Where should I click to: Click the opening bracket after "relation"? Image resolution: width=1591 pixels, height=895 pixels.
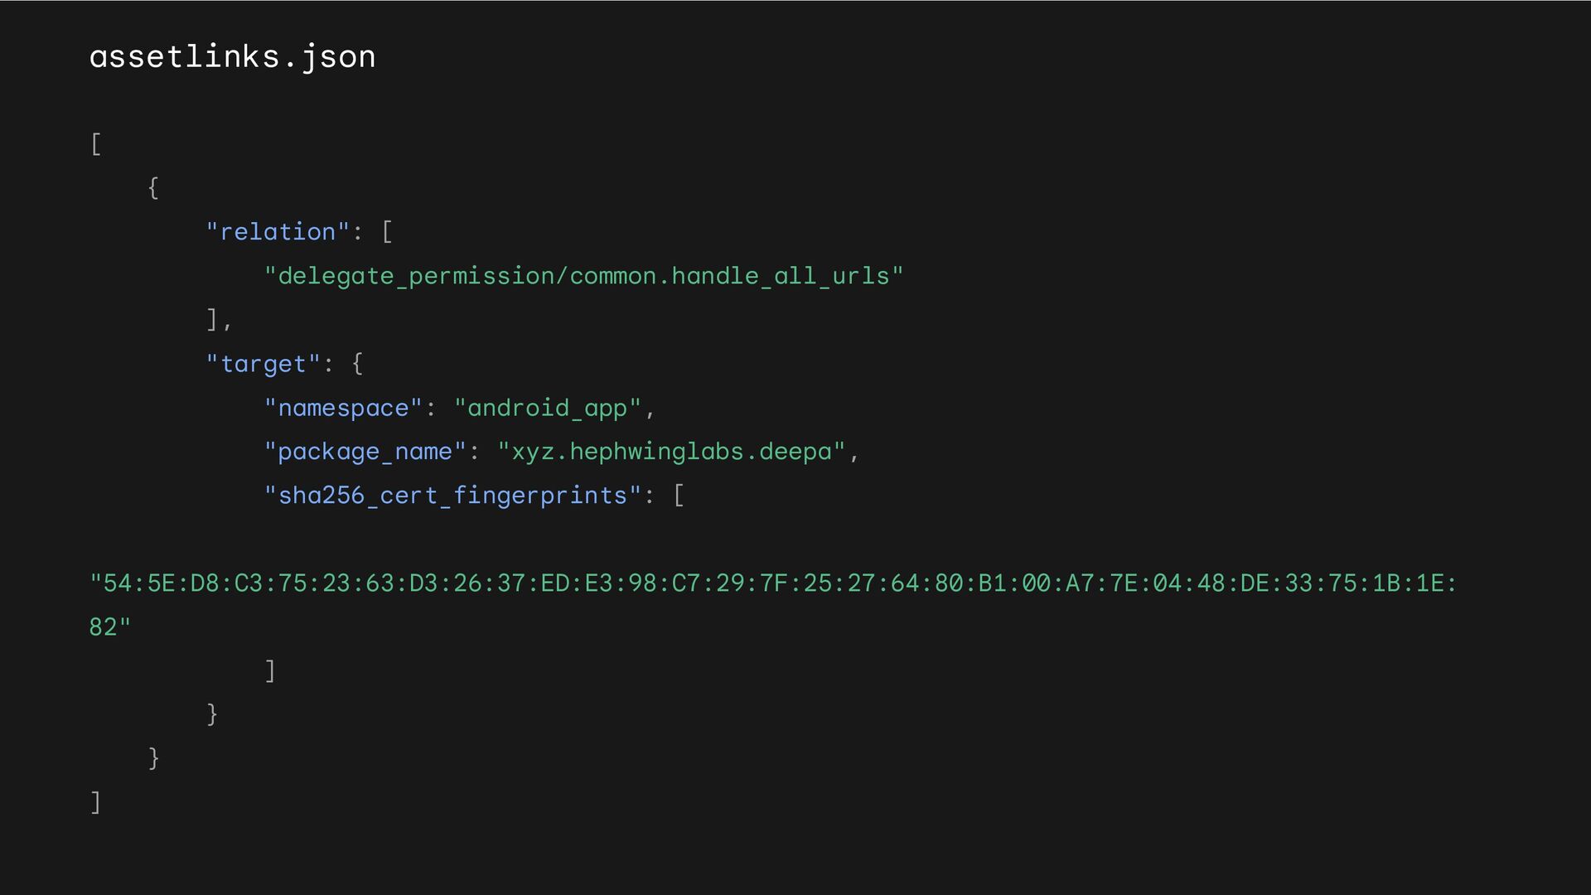(x=387, y=232)
